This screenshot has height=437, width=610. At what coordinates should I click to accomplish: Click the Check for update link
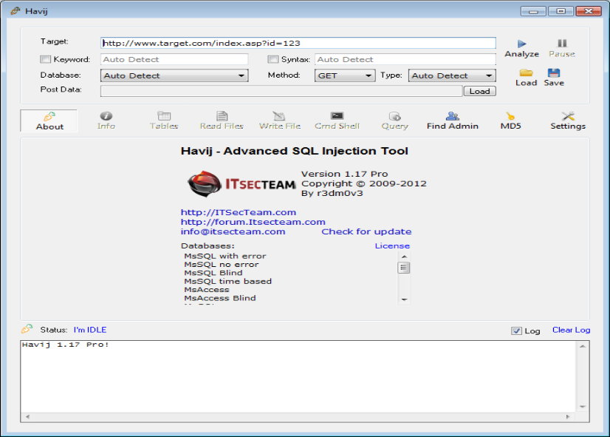click(366, 231)
